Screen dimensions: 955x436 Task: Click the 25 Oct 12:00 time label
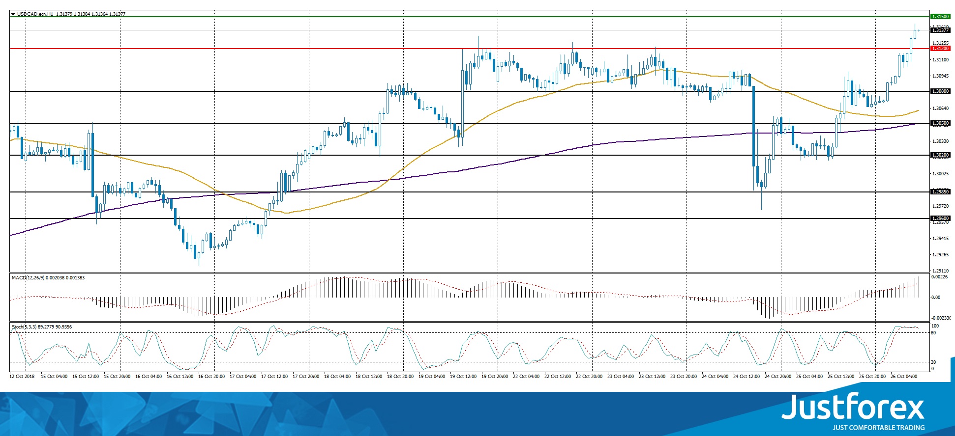pos(841,377)
